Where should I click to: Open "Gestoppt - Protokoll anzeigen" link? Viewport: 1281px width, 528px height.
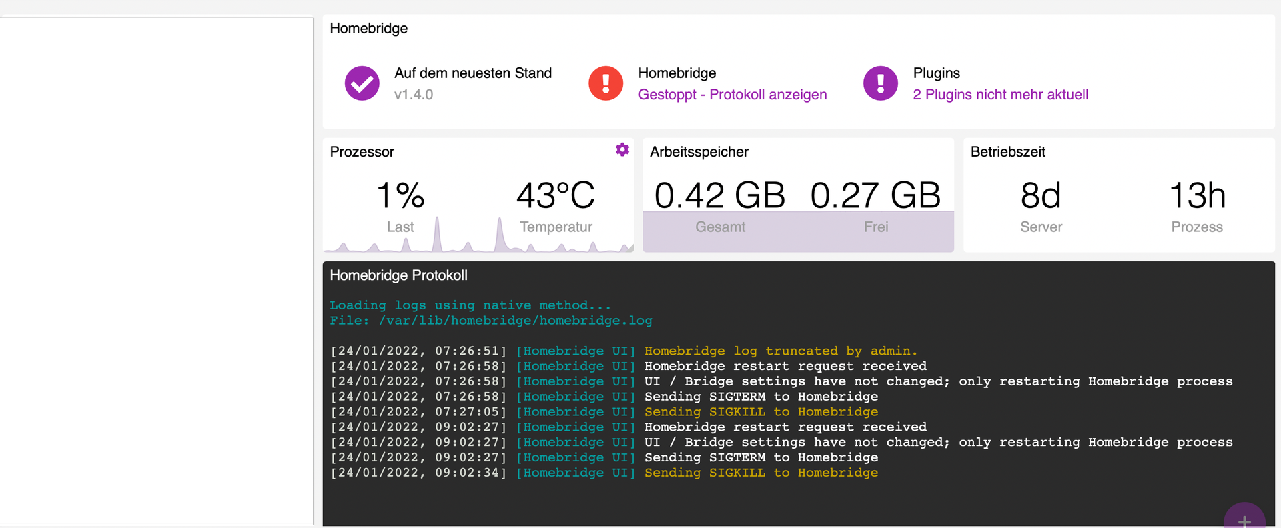[732, 95]
